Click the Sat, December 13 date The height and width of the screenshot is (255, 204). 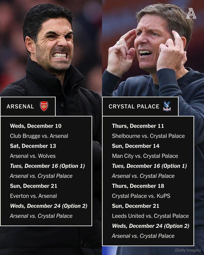33,146
